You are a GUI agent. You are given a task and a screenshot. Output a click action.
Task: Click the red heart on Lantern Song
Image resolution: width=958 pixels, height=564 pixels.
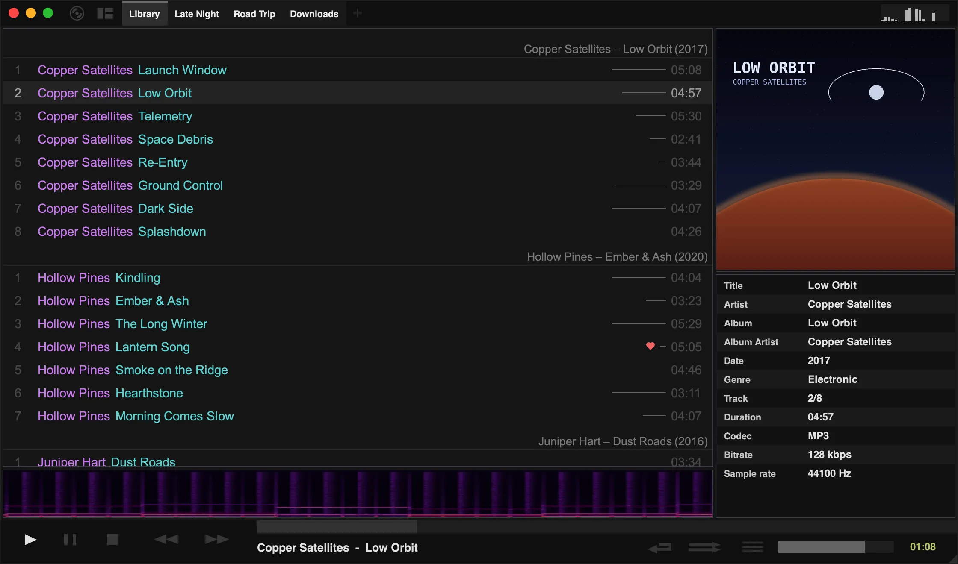pyautogui.click(x=650, y=346)
